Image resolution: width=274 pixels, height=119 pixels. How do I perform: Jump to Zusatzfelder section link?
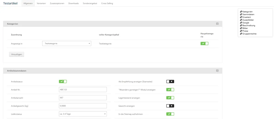248,20
